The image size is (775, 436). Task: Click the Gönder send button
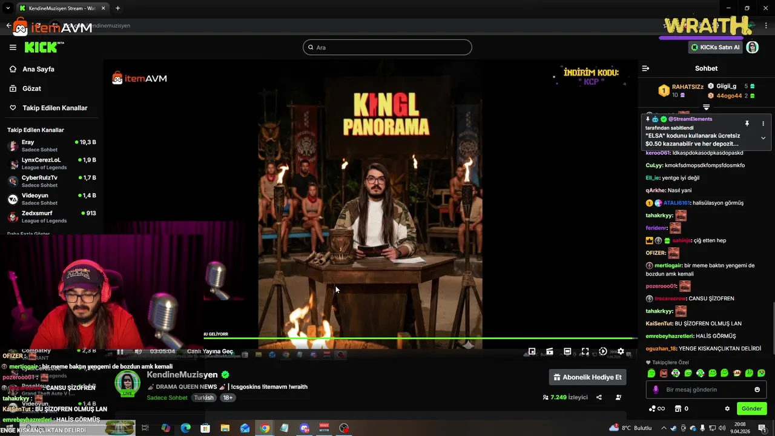point(751,409)
